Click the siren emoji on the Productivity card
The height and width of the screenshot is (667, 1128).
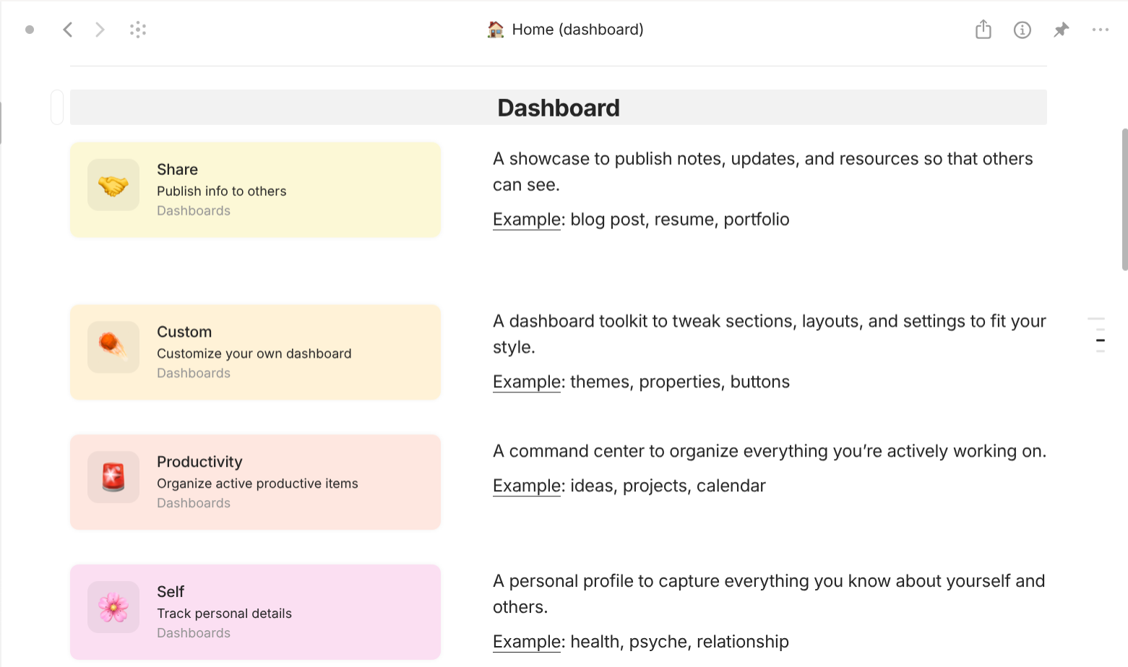(113, 477)
